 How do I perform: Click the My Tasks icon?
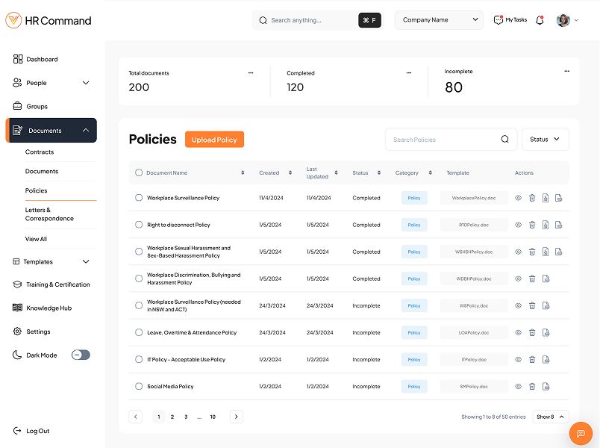(499, 20)
